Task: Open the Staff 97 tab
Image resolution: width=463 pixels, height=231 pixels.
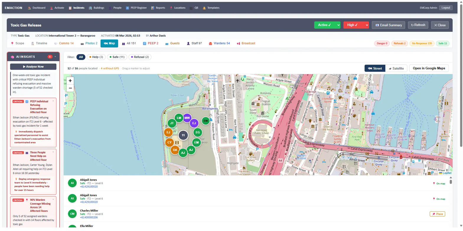Action: point(194,43)
